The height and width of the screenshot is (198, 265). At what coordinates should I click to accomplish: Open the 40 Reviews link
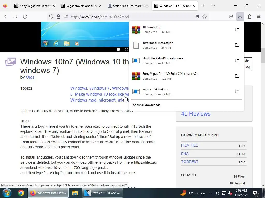pos(196,114)
